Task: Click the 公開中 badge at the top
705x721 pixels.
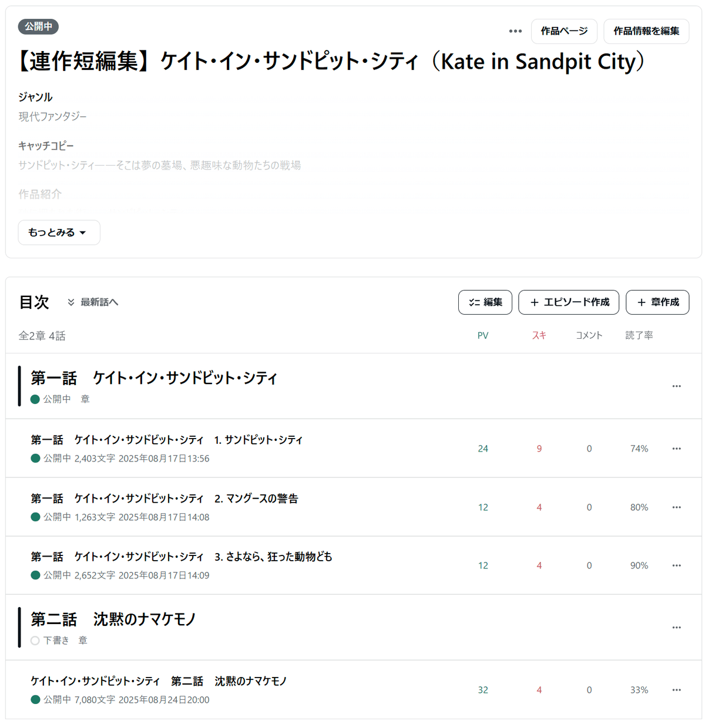Action: [x=38, y=26]
